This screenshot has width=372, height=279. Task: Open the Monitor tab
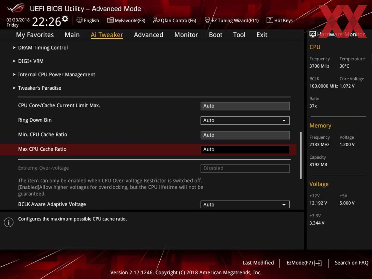pos(186,35)
